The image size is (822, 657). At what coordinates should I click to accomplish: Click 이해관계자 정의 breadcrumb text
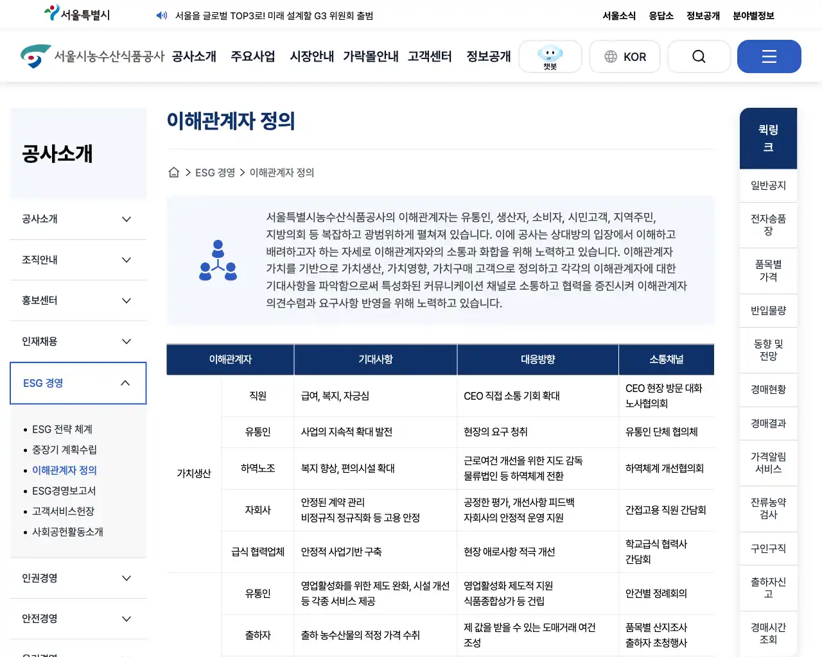click(282, 173)
